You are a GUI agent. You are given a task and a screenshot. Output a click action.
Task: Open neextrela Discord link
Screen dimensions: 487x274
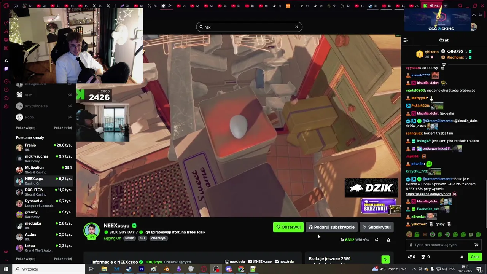tap(284, 262)
